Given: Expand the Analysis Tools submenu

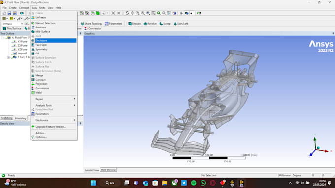Looking at the screenshot, I should coord(54,105).
